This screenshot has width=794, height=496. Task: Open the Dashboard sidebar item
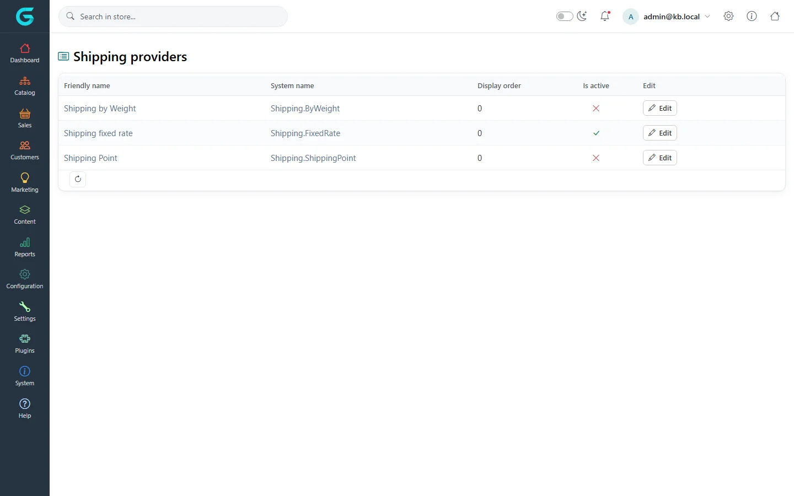[x=25, y=53]
